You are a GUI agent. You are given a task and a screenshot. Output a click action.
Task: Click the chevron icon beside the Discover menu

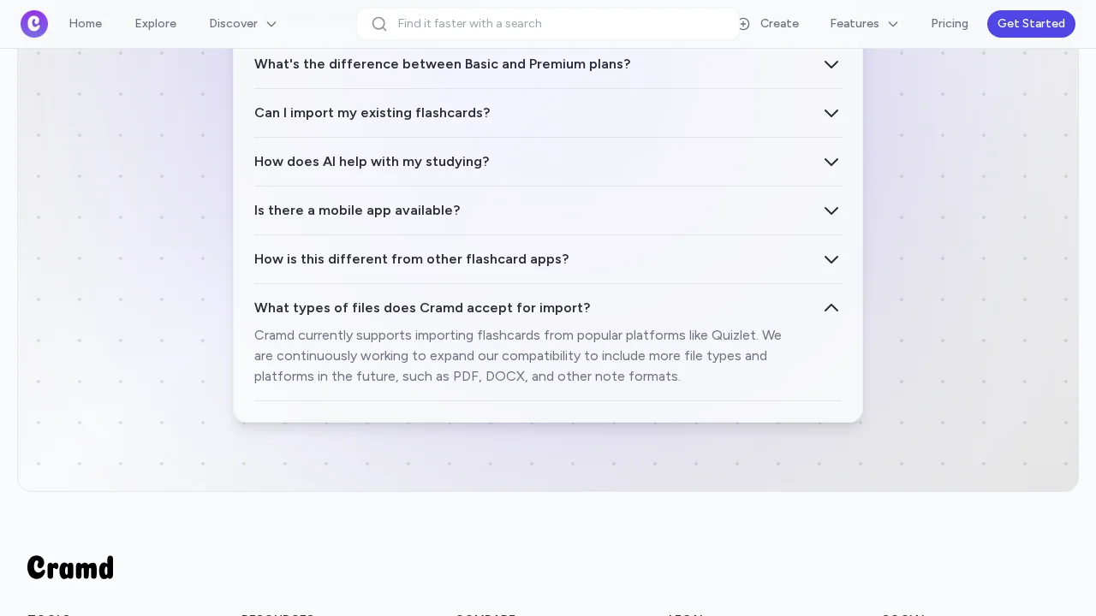[x=271, y=24]
